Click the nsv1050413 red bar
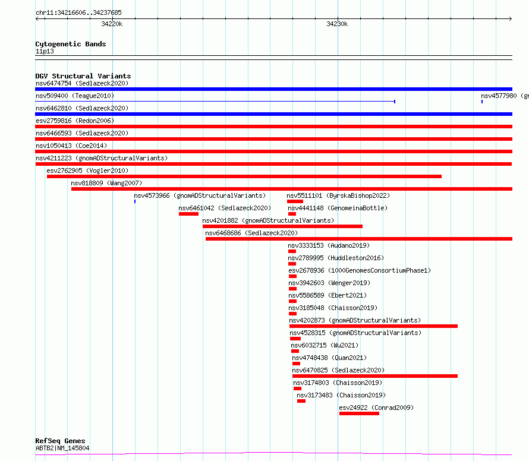 (273, 151)
